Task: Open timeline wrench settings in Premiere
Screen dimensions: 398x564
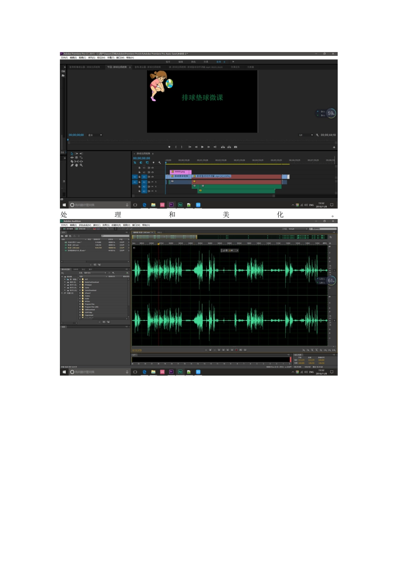Action: pyautogui.click(x=160, y=162)
